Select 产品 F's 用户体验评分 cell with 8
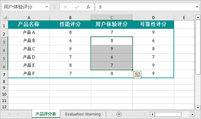The image size is (201, 119). click(112, 74)
